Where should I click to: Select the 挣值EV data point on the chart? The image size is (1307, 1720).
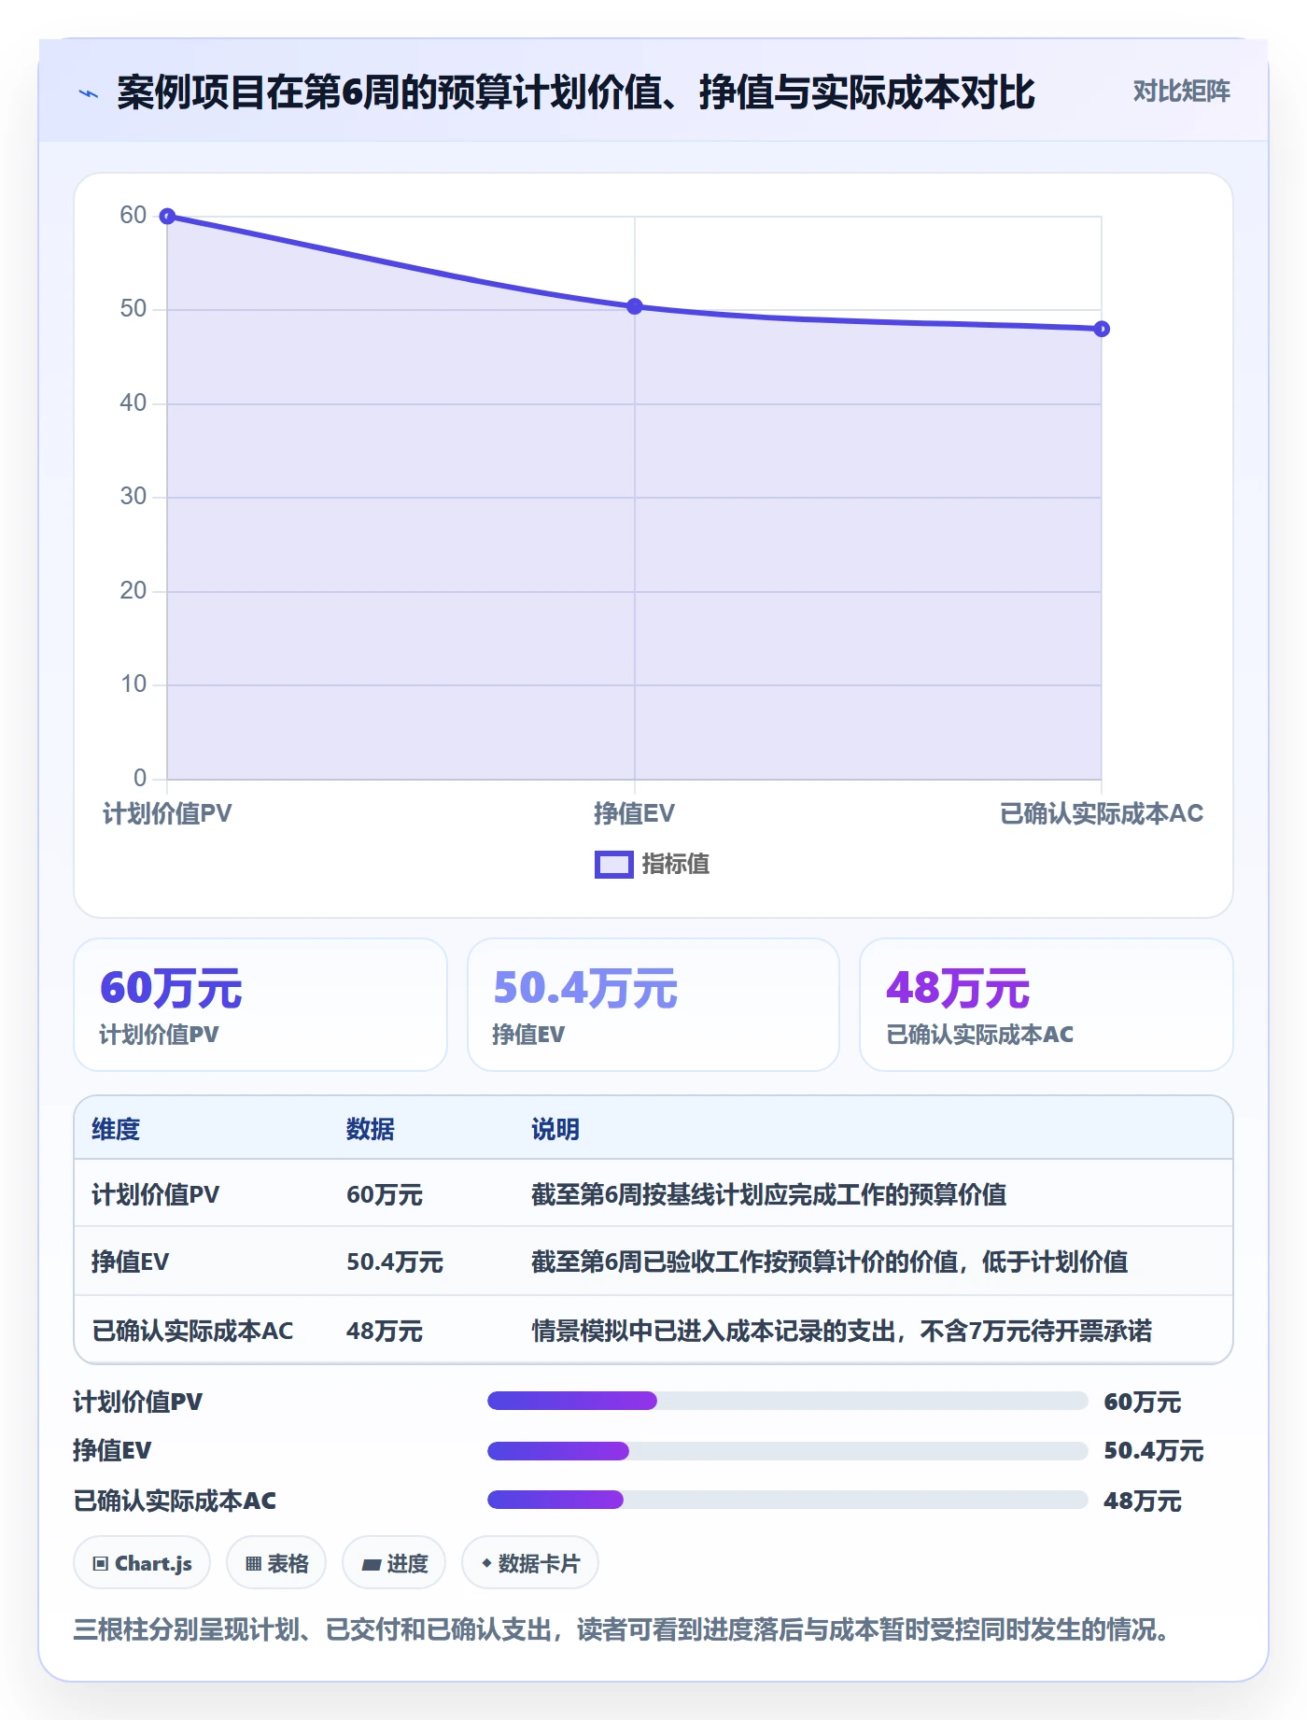click(635, 306)
